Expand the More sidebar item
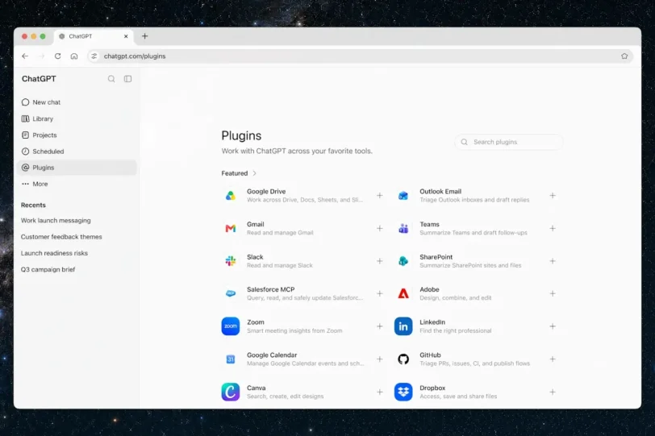The image size is (655, 436). tap(77, 184)
